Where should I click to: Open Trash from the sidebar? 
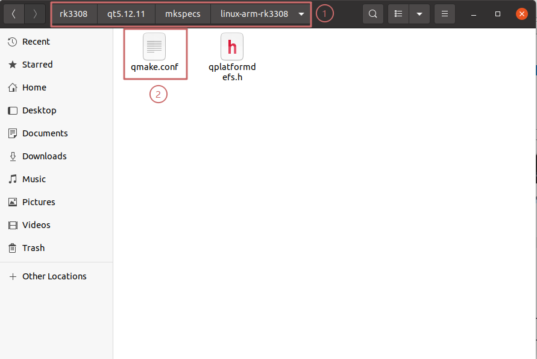pos(33,248)
